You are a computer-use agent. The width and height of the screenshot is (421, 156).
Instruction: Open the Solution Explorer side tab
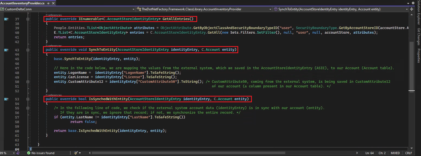(419, 13)
